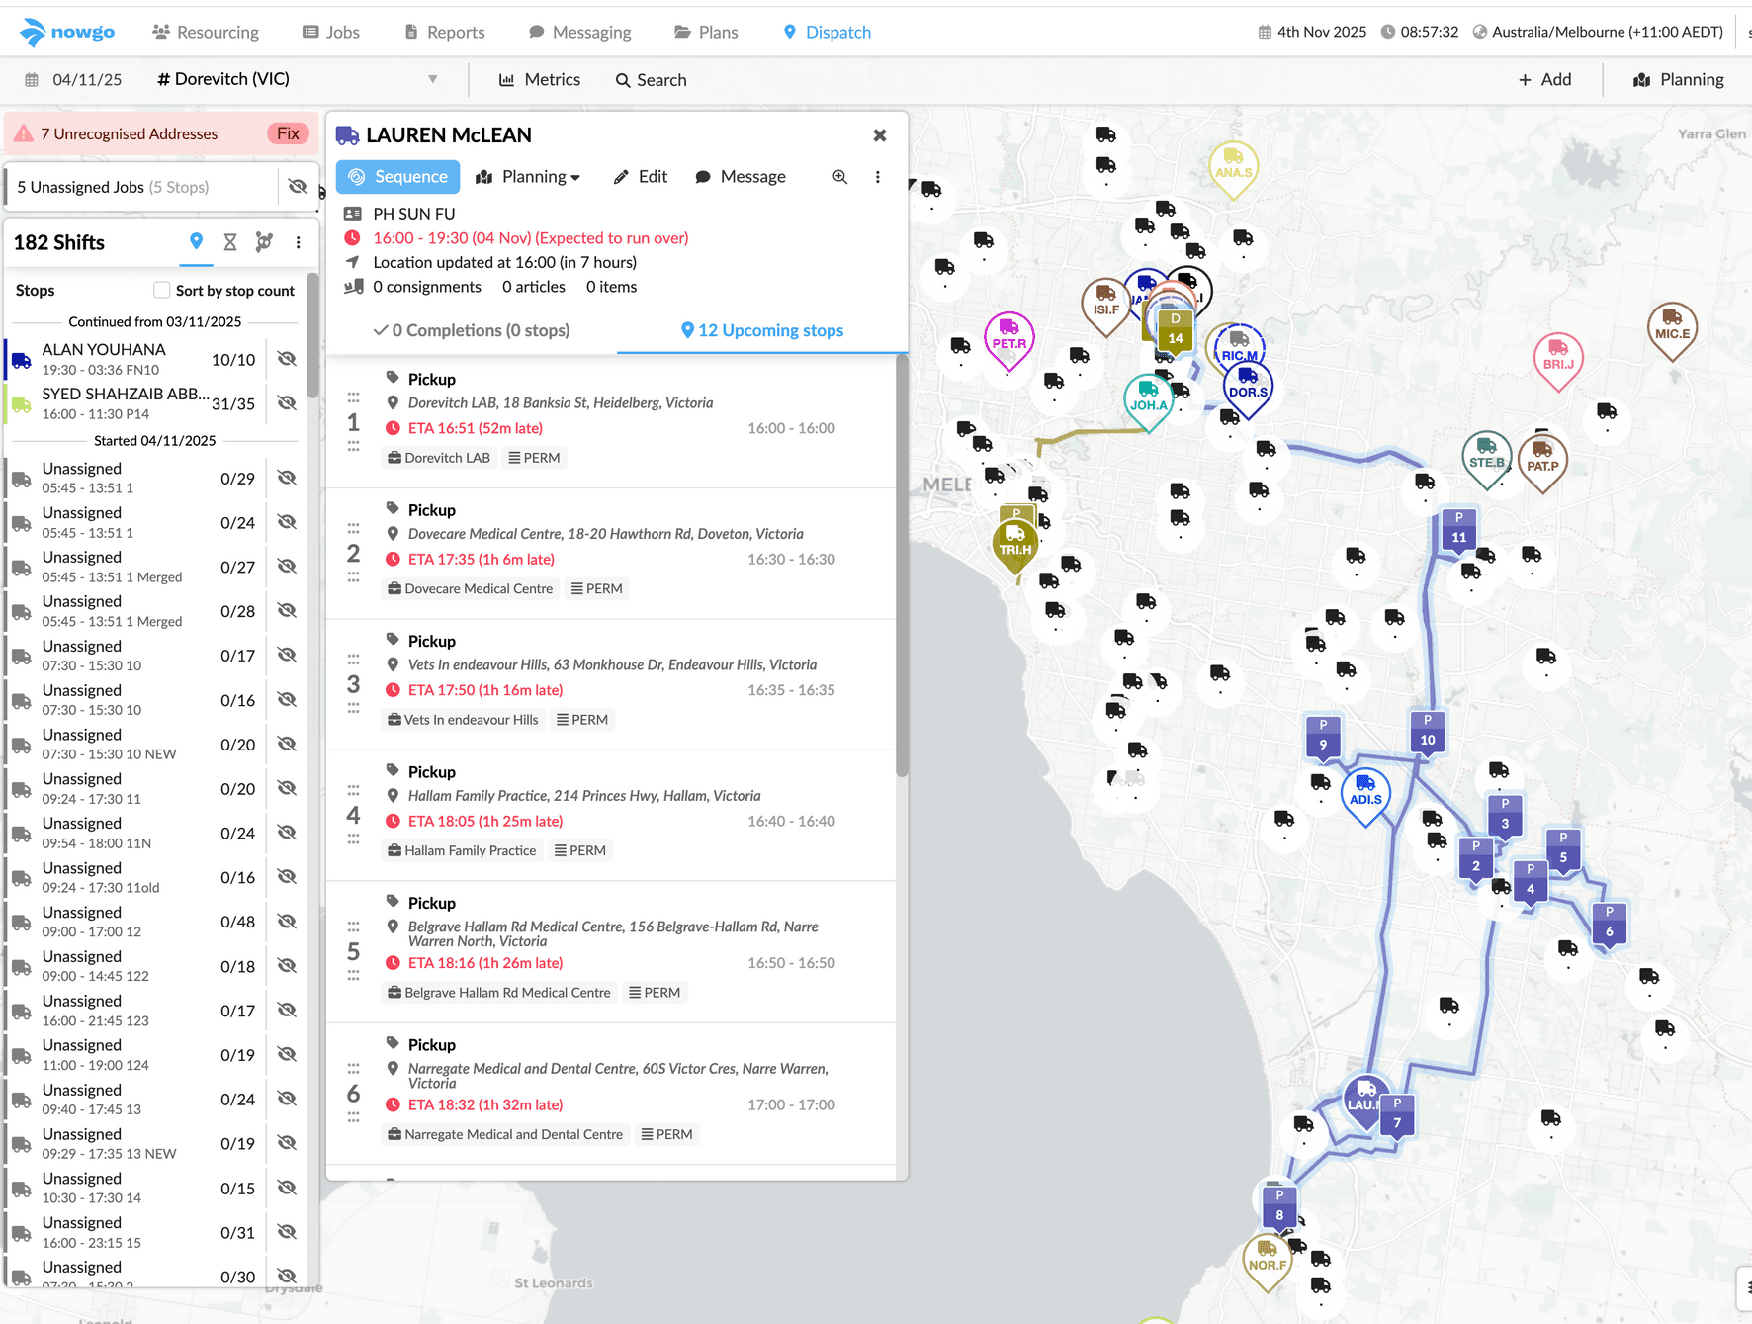Open the Dorevitch (VIC) depot dropdown
This screenshot has width=1752, height=1324.
432,79
